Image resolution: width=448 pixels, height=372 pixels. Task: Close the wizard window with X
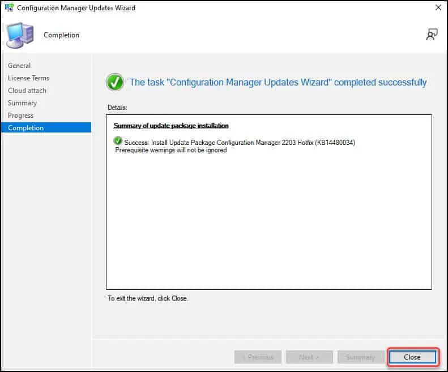point(438,7)
